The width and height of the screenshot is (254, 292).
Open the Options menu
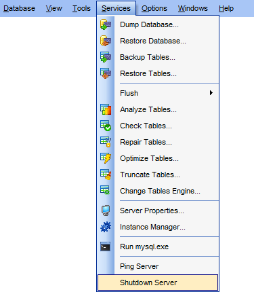point(154,8)
